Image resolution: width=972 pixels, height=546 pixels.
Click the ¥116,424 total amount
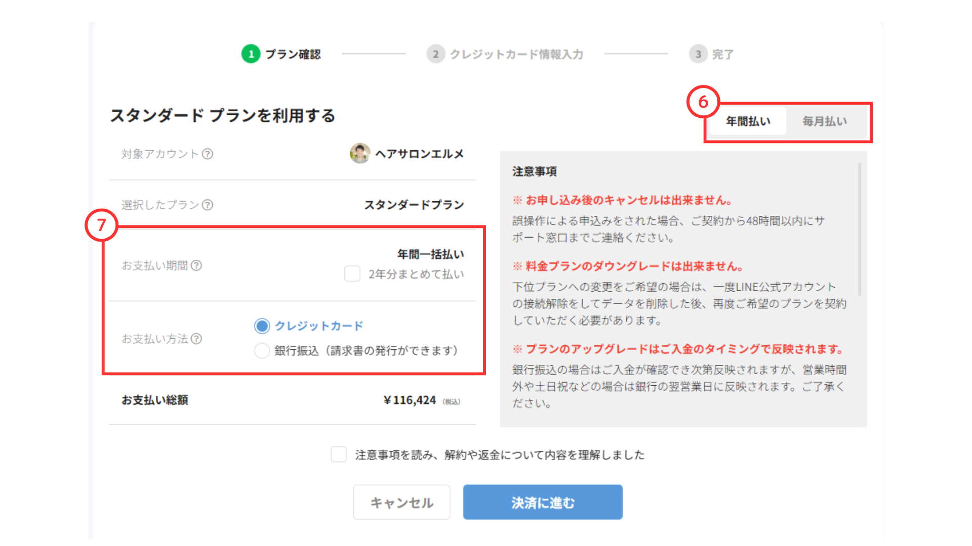point(410,400)
